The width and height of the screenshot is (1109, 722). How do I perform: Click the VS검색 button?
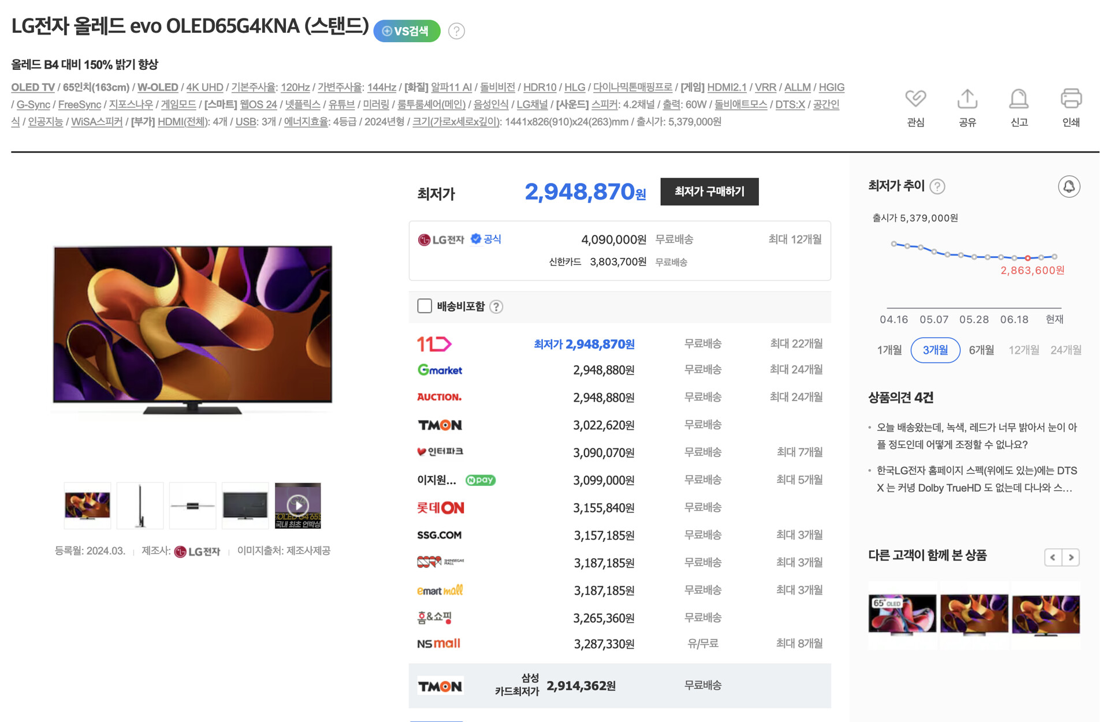[407, 31]
